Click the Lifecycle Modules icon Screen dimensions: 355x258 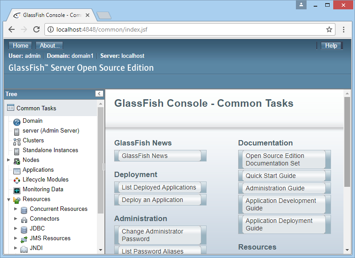(x=17, y=181)
